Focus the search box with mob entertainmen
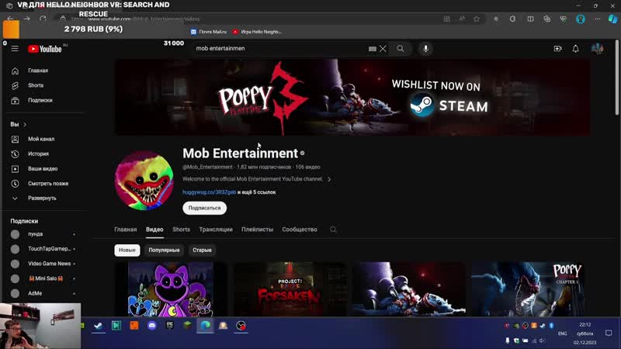The image size is (621, 349). [281, 48]
